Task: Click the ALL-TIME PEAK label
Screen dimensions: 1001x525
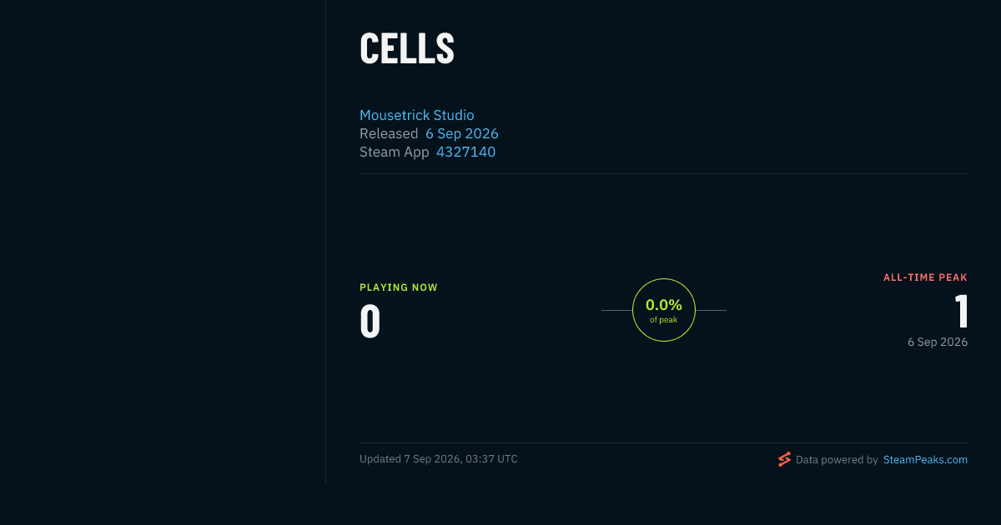Action: click(925, 277)
